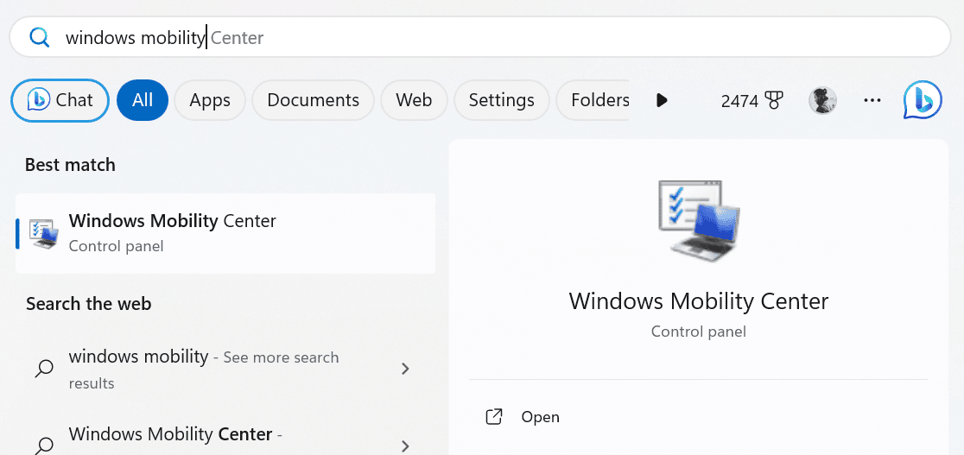Open the 2474 rewards points badge
This screenshot has width=964, height=455.
click(752, 100)
